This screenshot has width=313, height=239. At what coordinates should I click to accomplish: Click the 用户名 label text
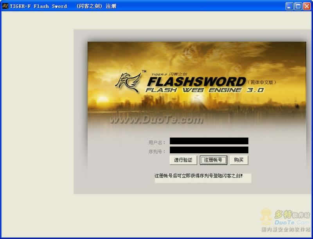[x=157, y=142]
